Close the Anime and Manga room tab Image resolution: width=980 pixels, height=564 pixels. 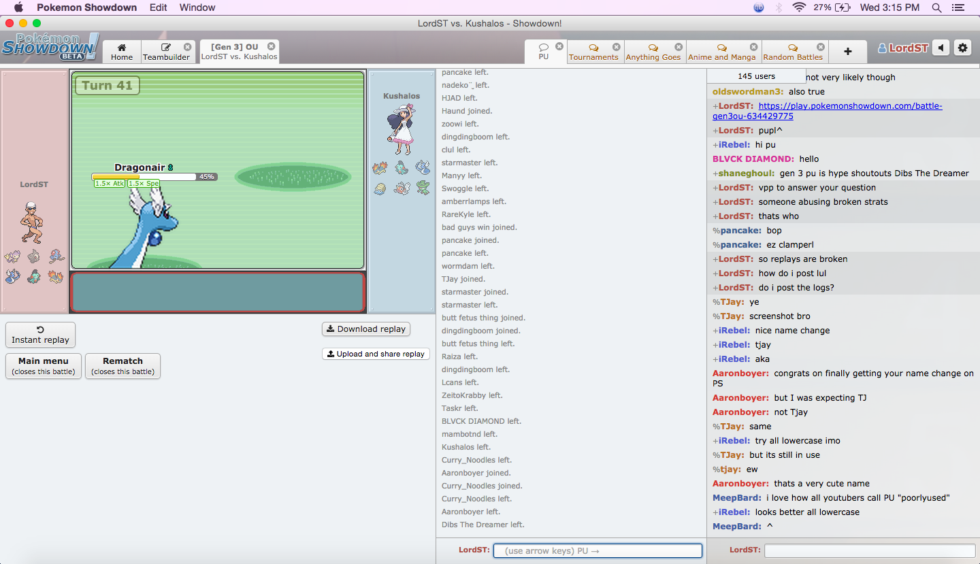tap(753, 47)
